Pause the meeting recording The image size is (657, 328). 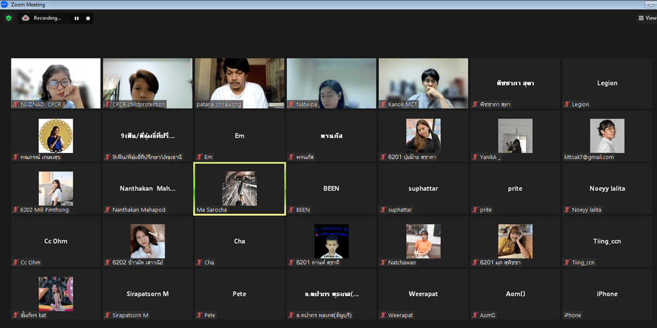(77, 18)
